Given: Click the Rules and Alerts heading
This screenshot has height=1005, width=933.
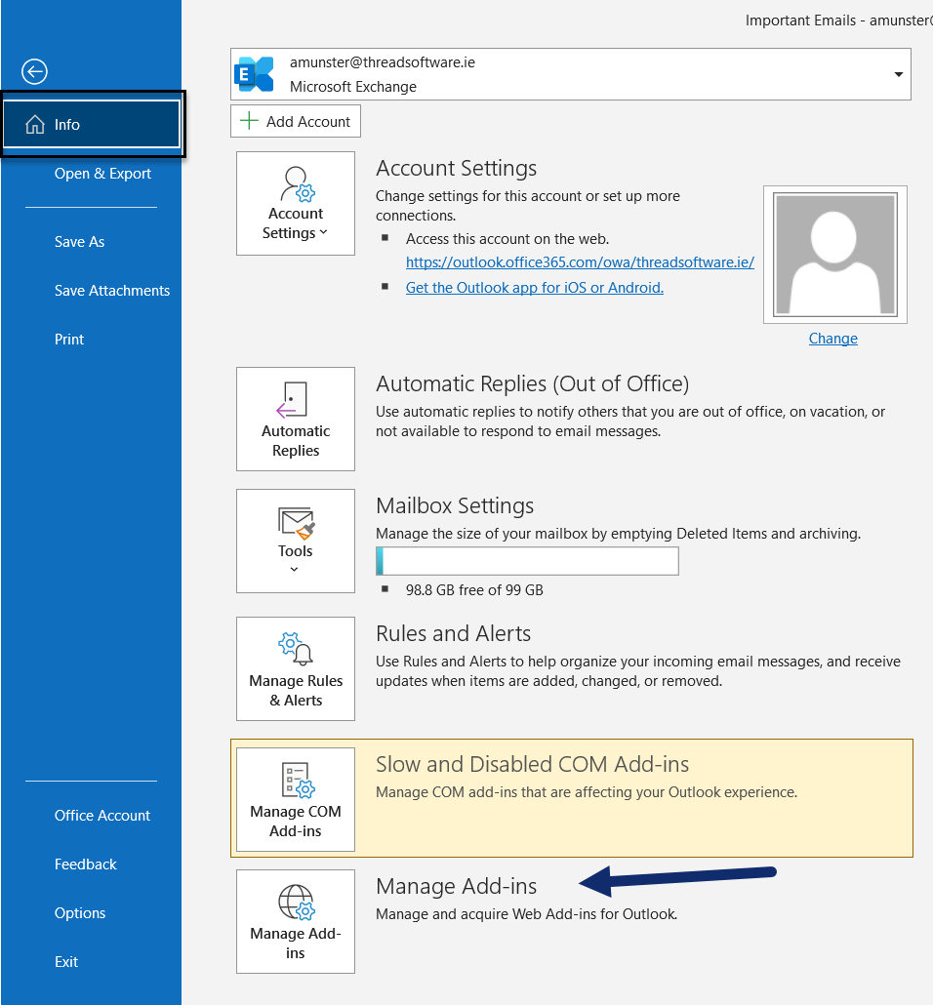Looking at the screenshot, I should coord(454,633).
